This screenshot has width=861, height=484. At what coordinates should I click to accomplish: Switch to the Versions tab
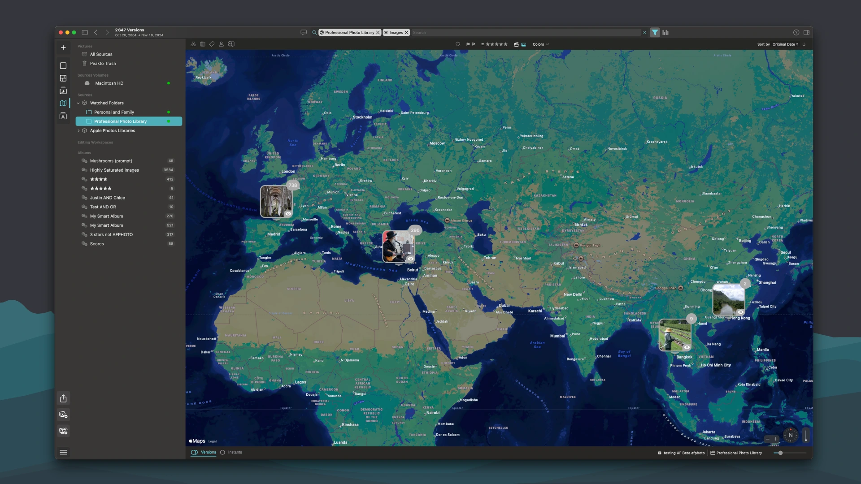point(204,452)
